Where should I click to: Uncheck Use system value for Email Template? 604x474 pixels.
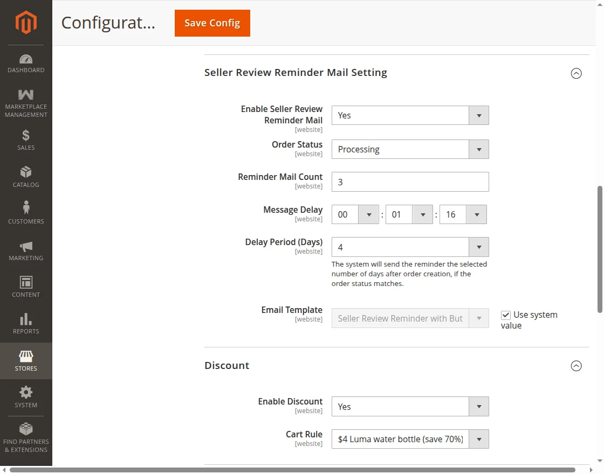[506, 315]
